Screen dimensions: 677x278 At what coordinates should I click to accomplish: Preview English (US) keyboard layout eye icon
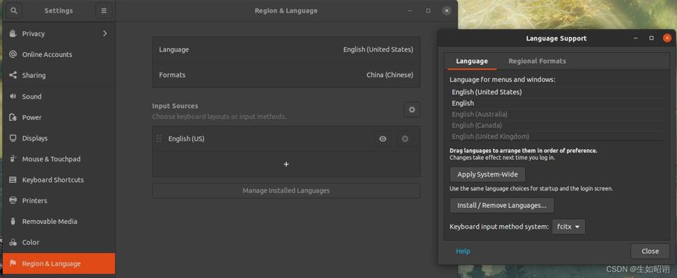click(382, 139)
